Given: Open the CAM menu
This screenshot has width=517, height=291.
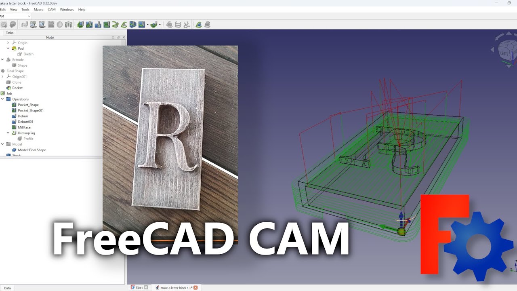Looking at the screenshot, I should pos(52,9).
